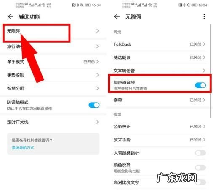The height and width of the screenshot is (190, 213).
Task: Tap the arrow next to 文本转语音
Action: 204,71
